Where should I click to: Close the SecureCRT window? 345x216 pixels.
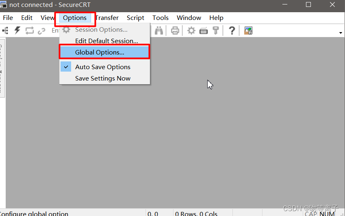(x=332, y=4)
